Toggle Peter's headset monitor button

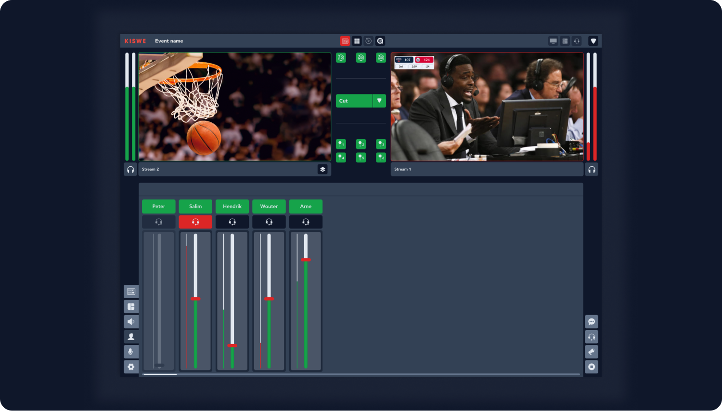(159, 222)
